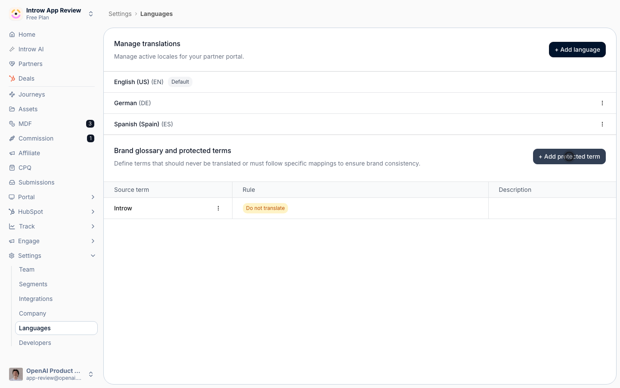This screenshot has height=388, width=620.
Task: Click the Submissions inbox icon
Action: click(12, 182)
